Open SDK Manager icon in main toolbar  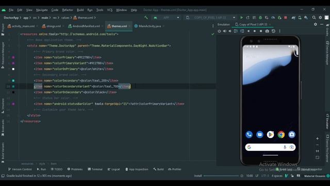(x=306, y=18)
